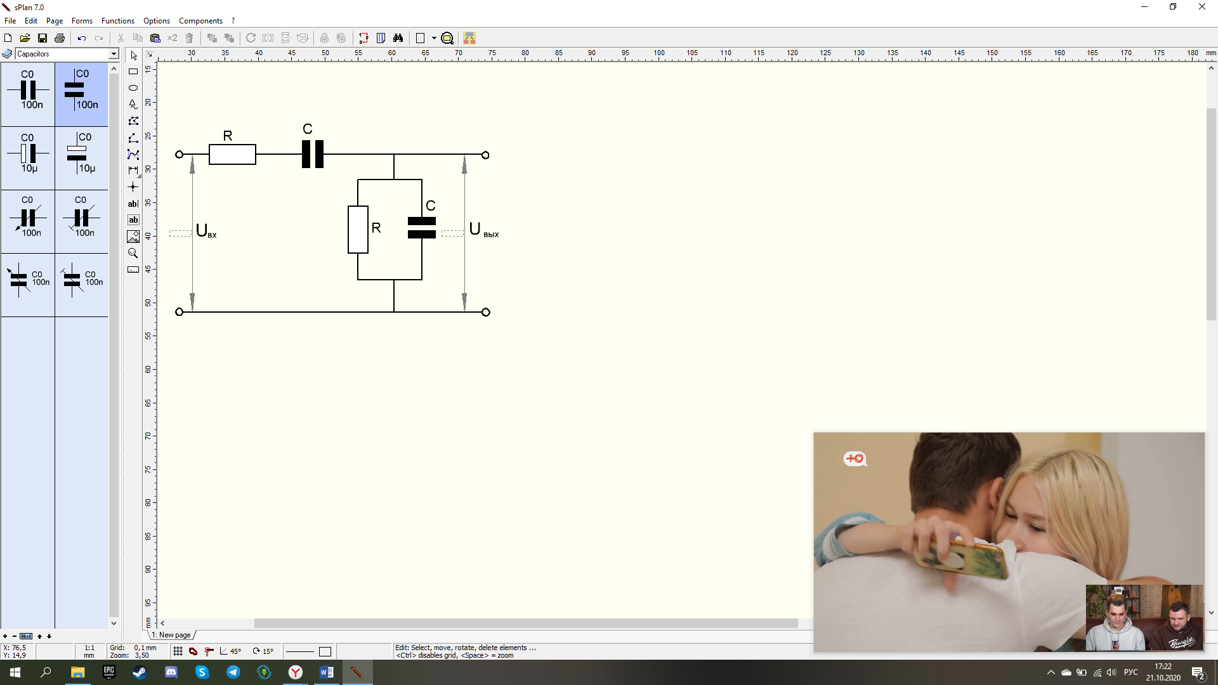The width and height of the screenshot is (1218, 685).
Task: Toggle grid display toolbar icon
Action: pos(420,38)
